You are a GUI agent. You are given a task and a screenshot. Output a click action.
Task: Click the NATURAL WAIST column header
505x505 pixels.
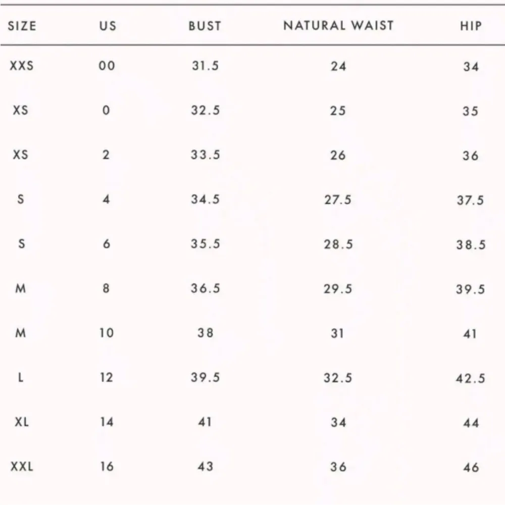point(338,26)
